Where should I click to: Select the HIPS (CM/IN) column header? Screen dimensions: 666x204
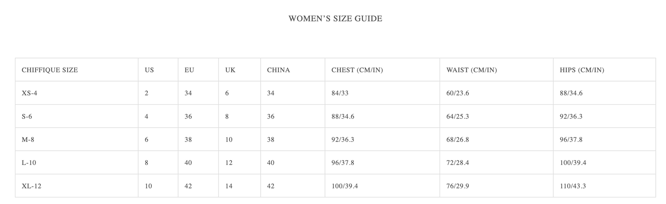coord(582,70)
